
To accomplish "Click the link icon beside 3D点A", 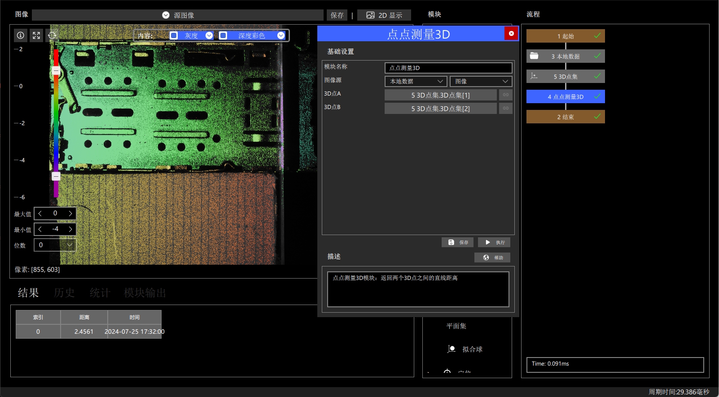I will point(506,95).
